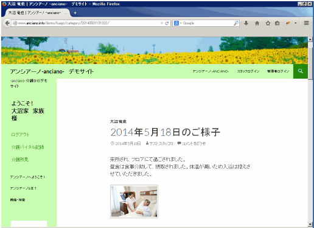Click the page scrollbar down arrow

[310, 224]
